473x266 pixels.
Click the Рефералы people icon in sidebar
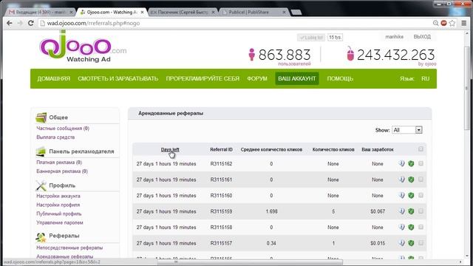click(x=41, y=237)
